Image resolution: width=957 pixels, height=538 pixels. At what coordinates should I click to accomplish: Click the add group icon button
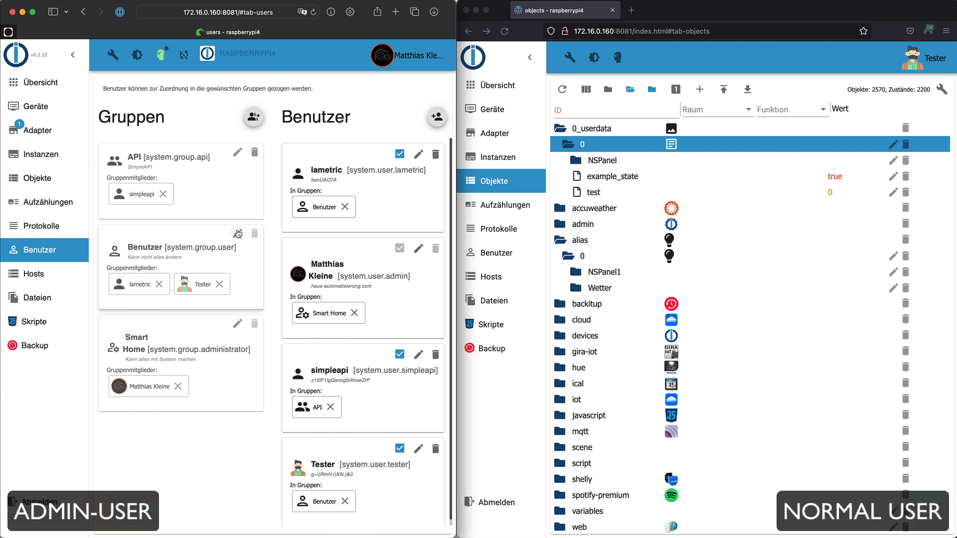[x=254, y=117]
